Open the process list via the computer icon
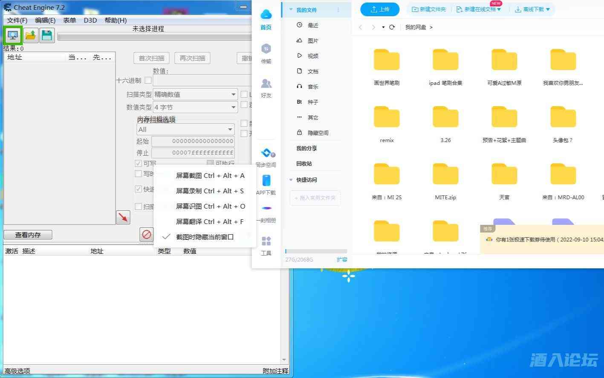The width and height of the screenshot is (604, 378). tap(12, 35)
